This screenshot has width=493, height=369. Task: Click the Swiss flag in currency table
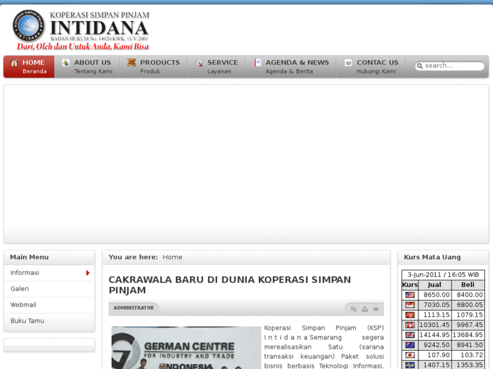(410, 325)
